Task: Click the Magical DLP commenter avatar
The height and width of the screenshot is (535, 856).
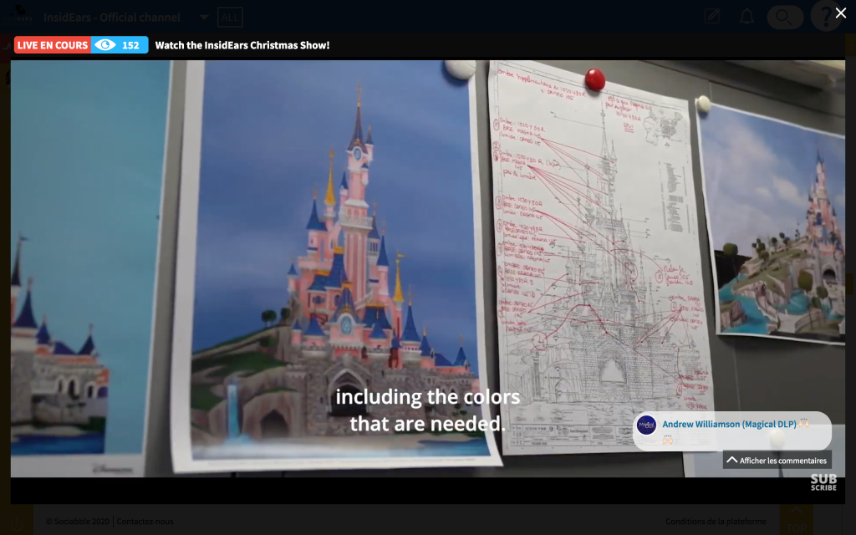Action: coord(647,425)
